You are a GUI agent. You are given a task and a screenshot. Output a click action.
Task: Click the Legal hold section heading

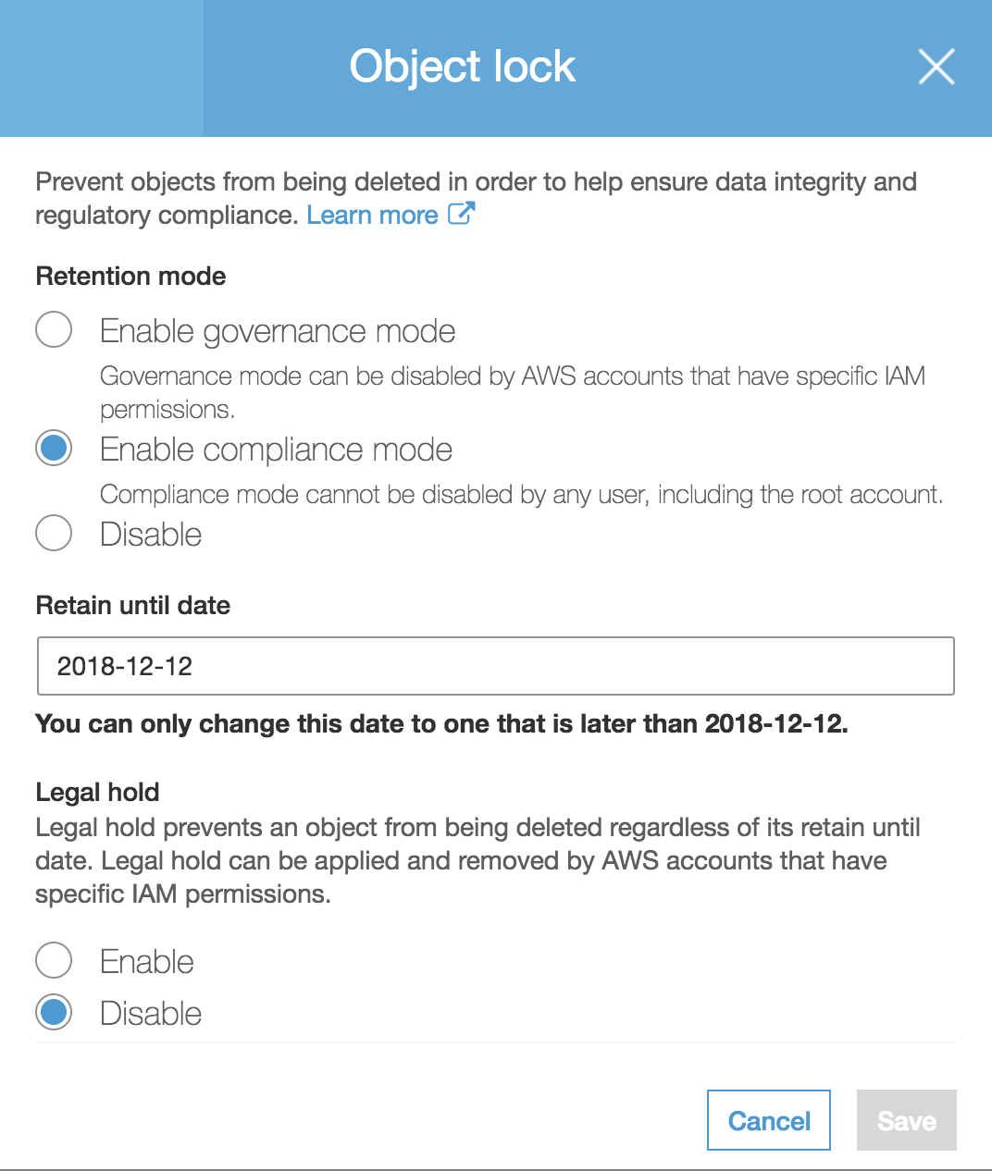pos(96,792)
